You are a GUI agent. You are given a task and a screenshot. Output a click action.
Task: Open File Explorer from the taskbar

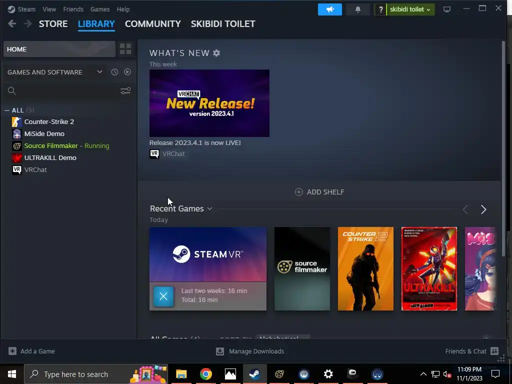tap(181, 374)
